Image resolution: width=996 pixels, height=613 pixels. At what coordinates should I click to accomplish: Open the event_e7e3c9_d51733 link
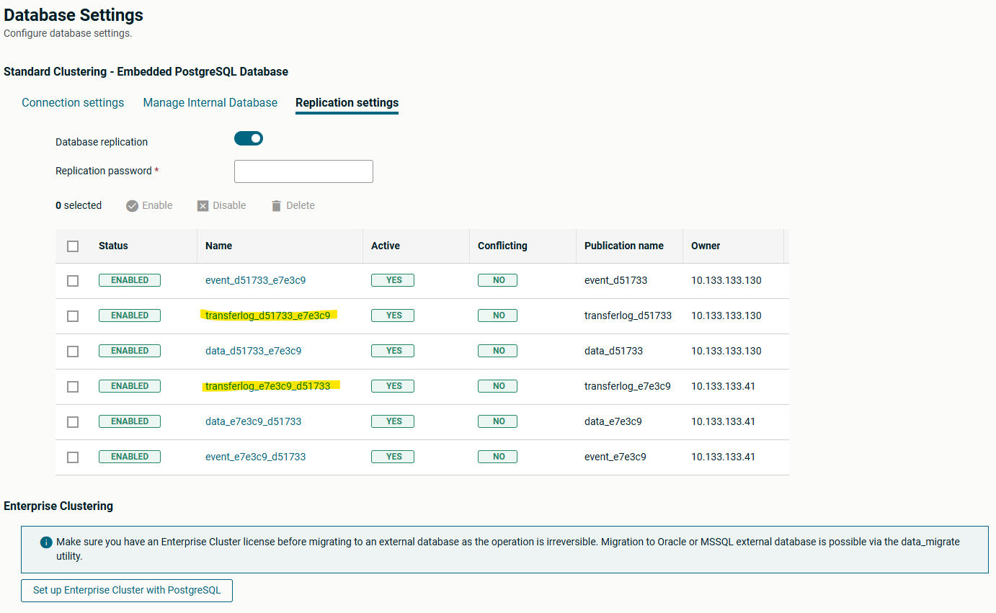255,457
